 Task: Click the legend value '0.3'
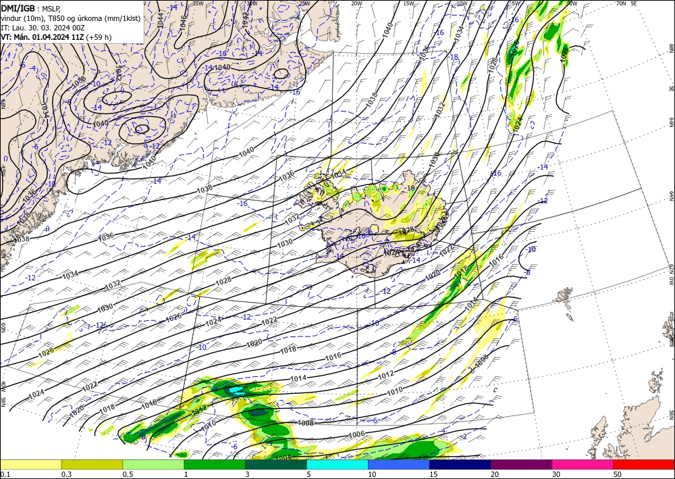[66, 474]
